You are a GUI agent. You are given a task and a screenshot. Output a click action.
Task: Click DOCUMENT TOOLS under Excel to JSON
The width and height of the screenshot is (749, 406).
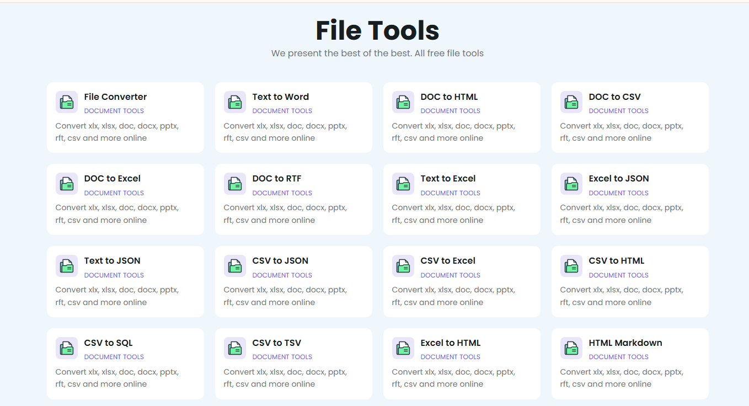coord(618,193)
